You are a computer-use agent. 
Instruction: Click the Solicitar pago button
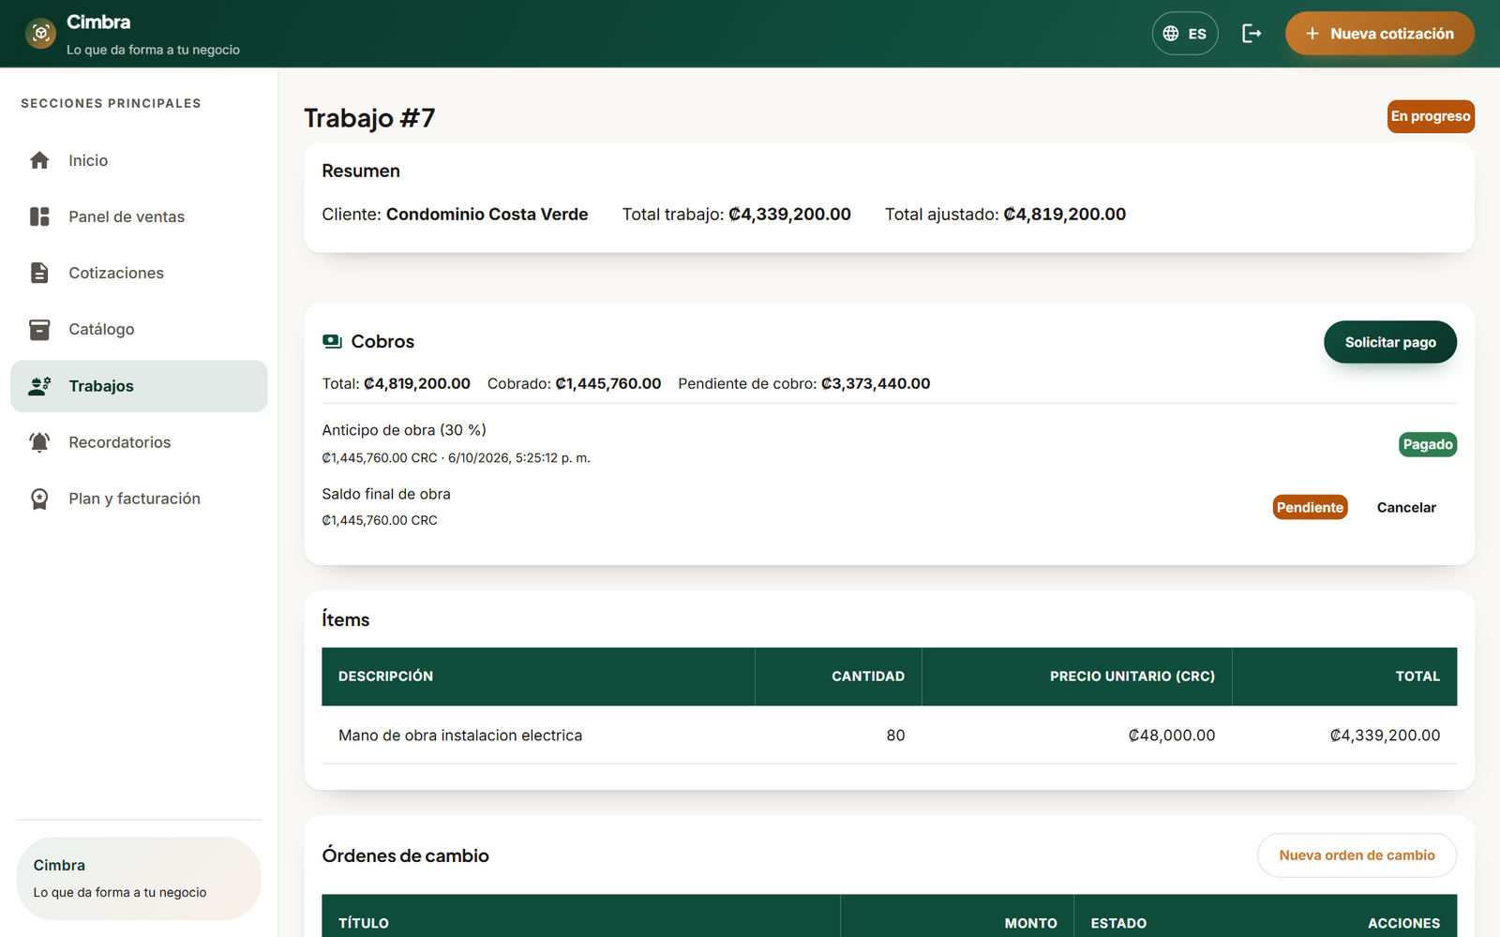1390,342
